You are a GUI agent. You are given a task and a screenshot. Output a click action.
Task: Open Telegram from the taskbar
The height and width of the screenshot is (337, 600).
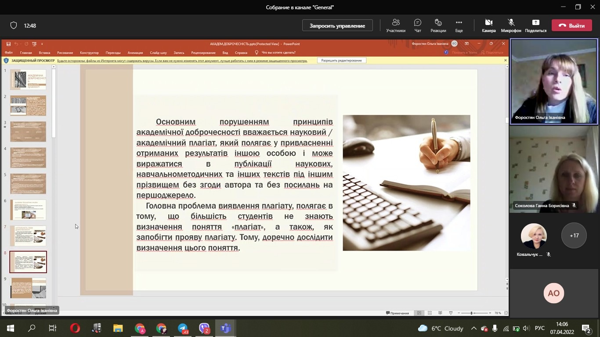tap(183, 328)
